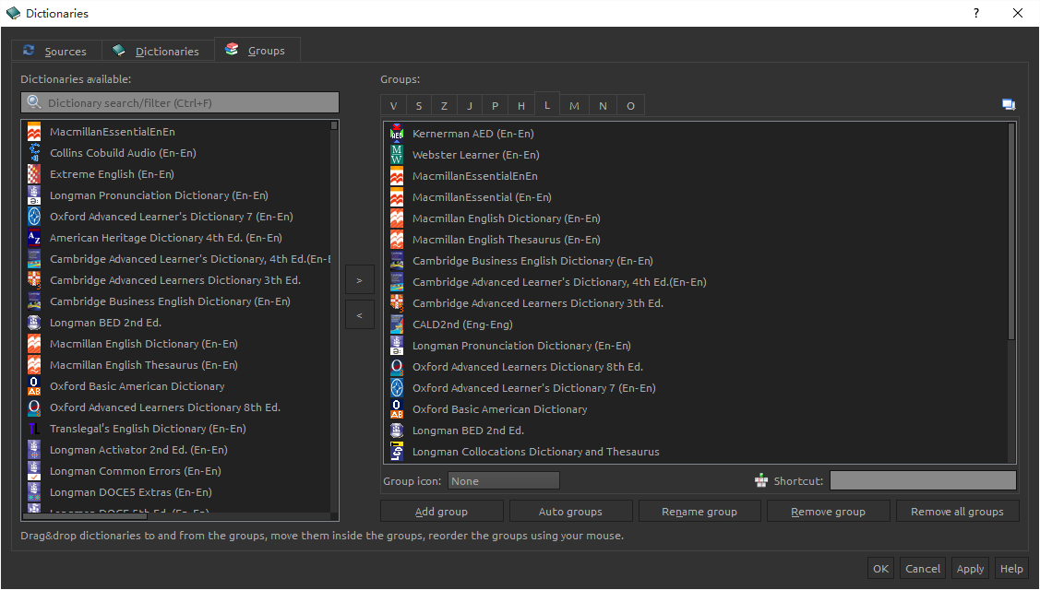This screenshot has height=590, width=1040.
Task: Click CALD2nd (Eng-Eng) icon in group list
Action: (x=397, y=324)
